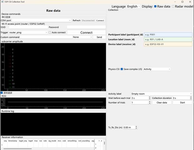Click the small Connect button beside Disconnected
The height and width of the screenshot is (150, 194).
click(100, 20)
